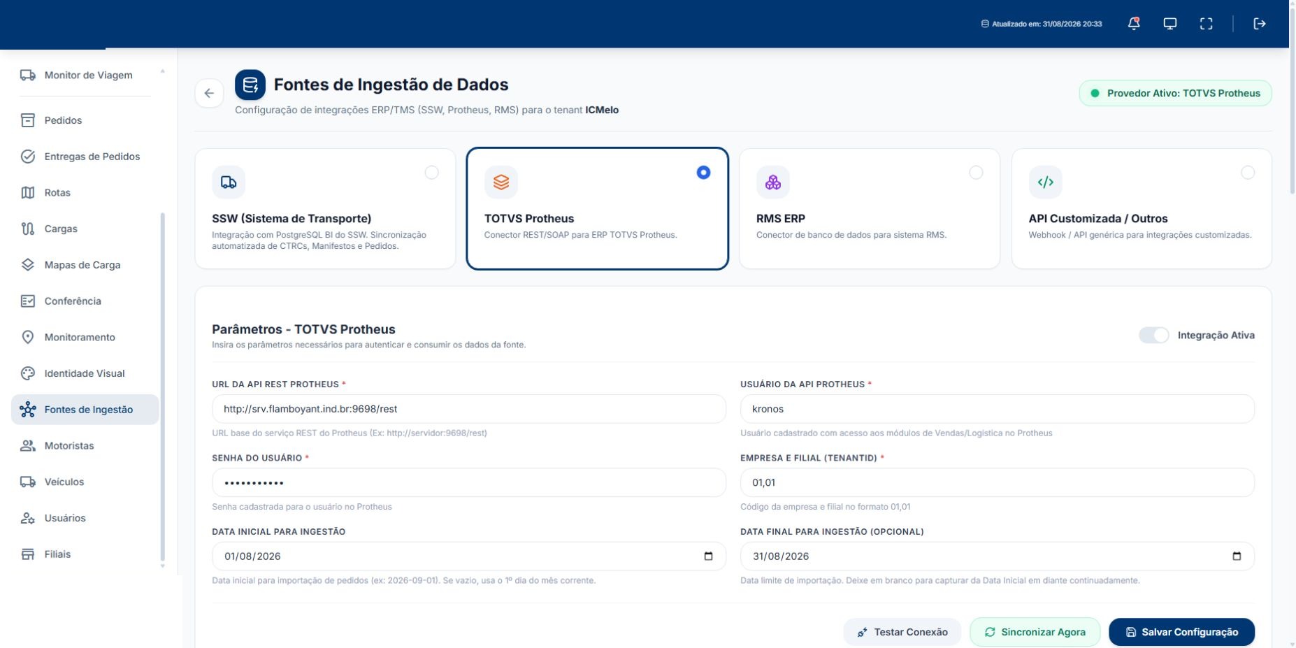
Task: Open Mapas de Carga
Action: (x=85, y=265)
